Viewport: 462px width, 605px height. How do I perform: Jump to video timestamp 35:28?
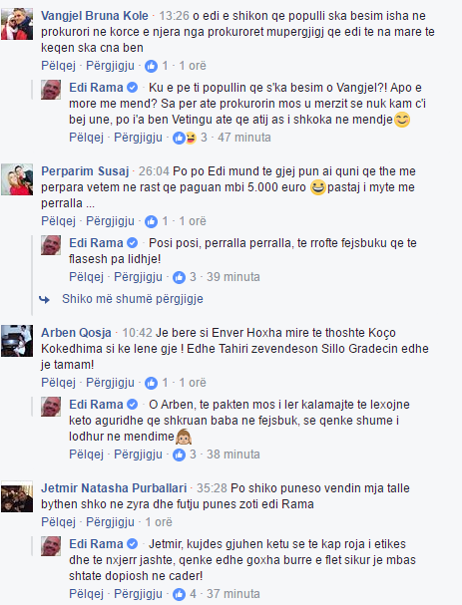[212, 488]
